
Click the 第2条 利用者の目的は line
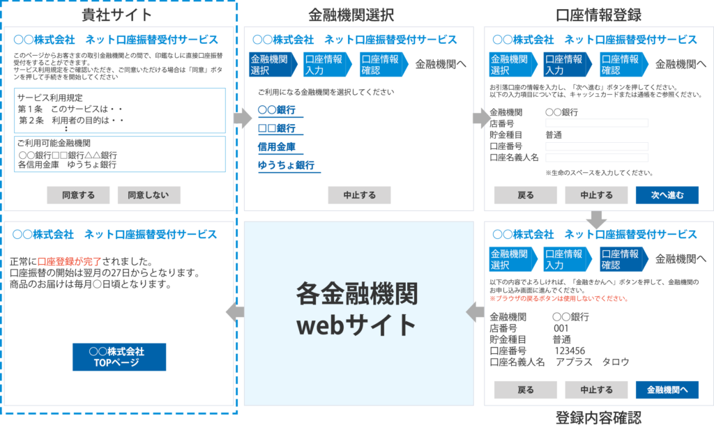71,120
